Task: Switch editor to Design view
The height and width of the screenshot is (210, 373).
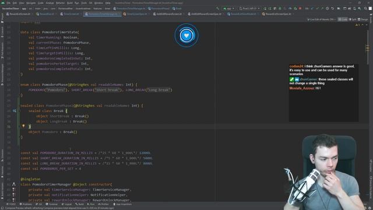Action: click(363, 19)
